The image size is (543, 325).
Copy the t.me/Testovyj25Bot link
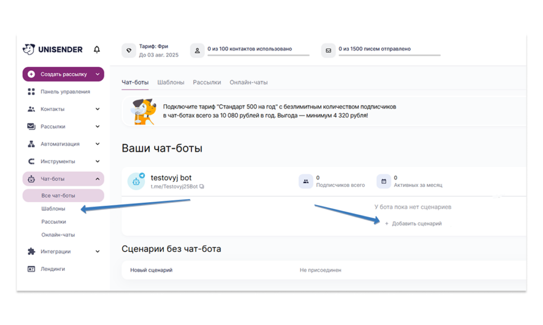[x=202, y=186]
